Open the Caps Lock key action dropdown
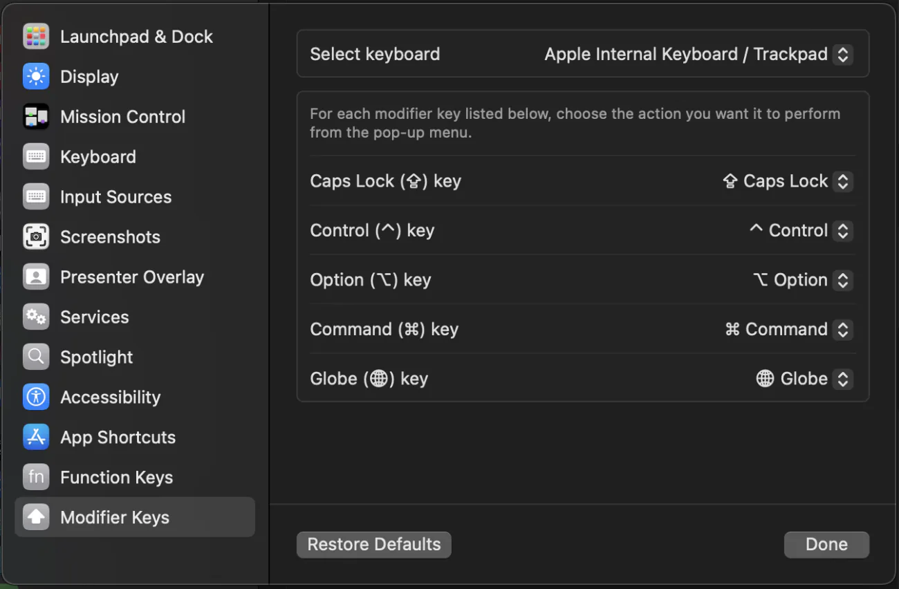This screenshot has width=899, height=589. pyautogui.click(x=787, y=181)
